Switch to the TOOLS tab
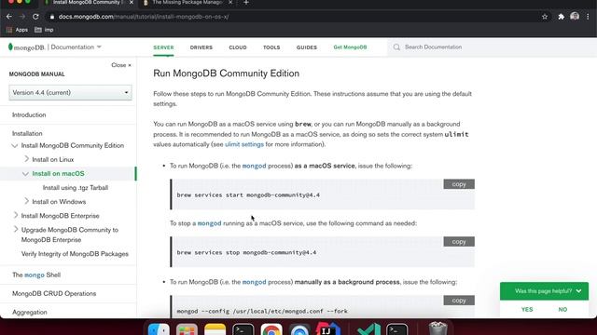The image size is (597, 335). (x=271, y=47)
